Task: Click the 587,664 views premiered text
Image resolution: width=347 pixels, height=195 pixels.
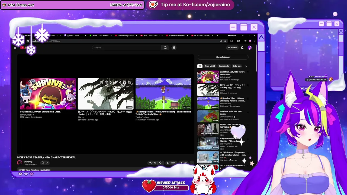Action: 34,170
